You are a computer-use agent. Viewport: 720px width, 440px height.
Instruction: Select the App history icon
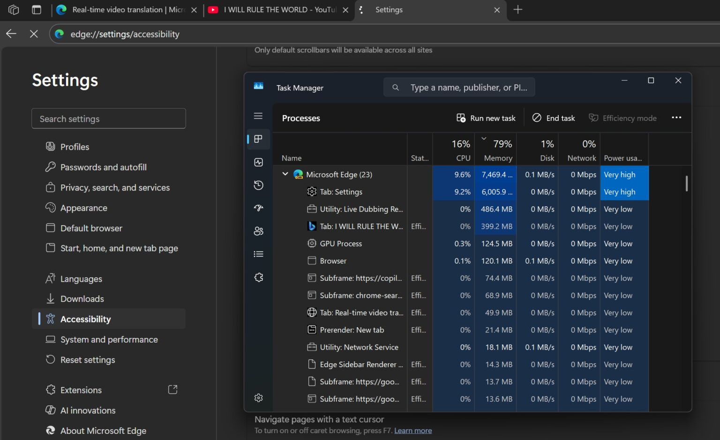coord(258,185)
